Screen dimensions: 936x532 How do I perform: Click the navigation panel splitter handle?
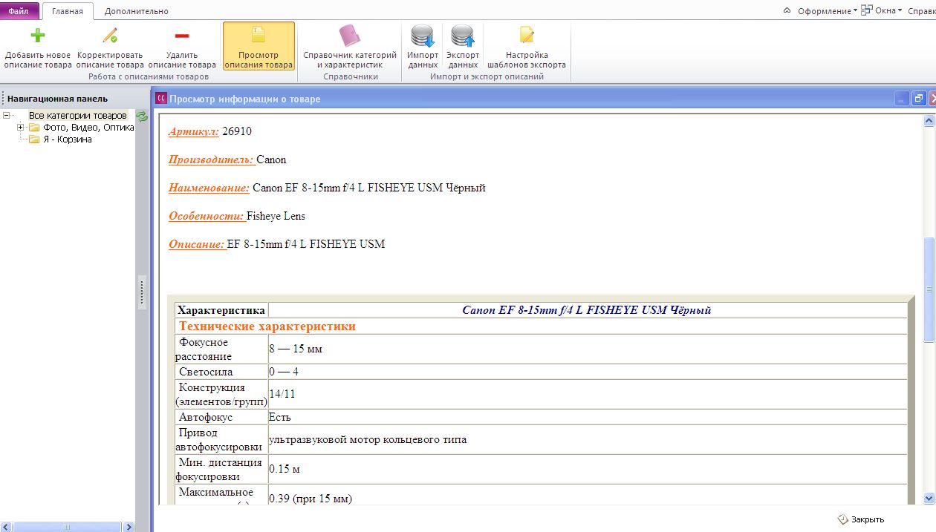pos(143,292)
